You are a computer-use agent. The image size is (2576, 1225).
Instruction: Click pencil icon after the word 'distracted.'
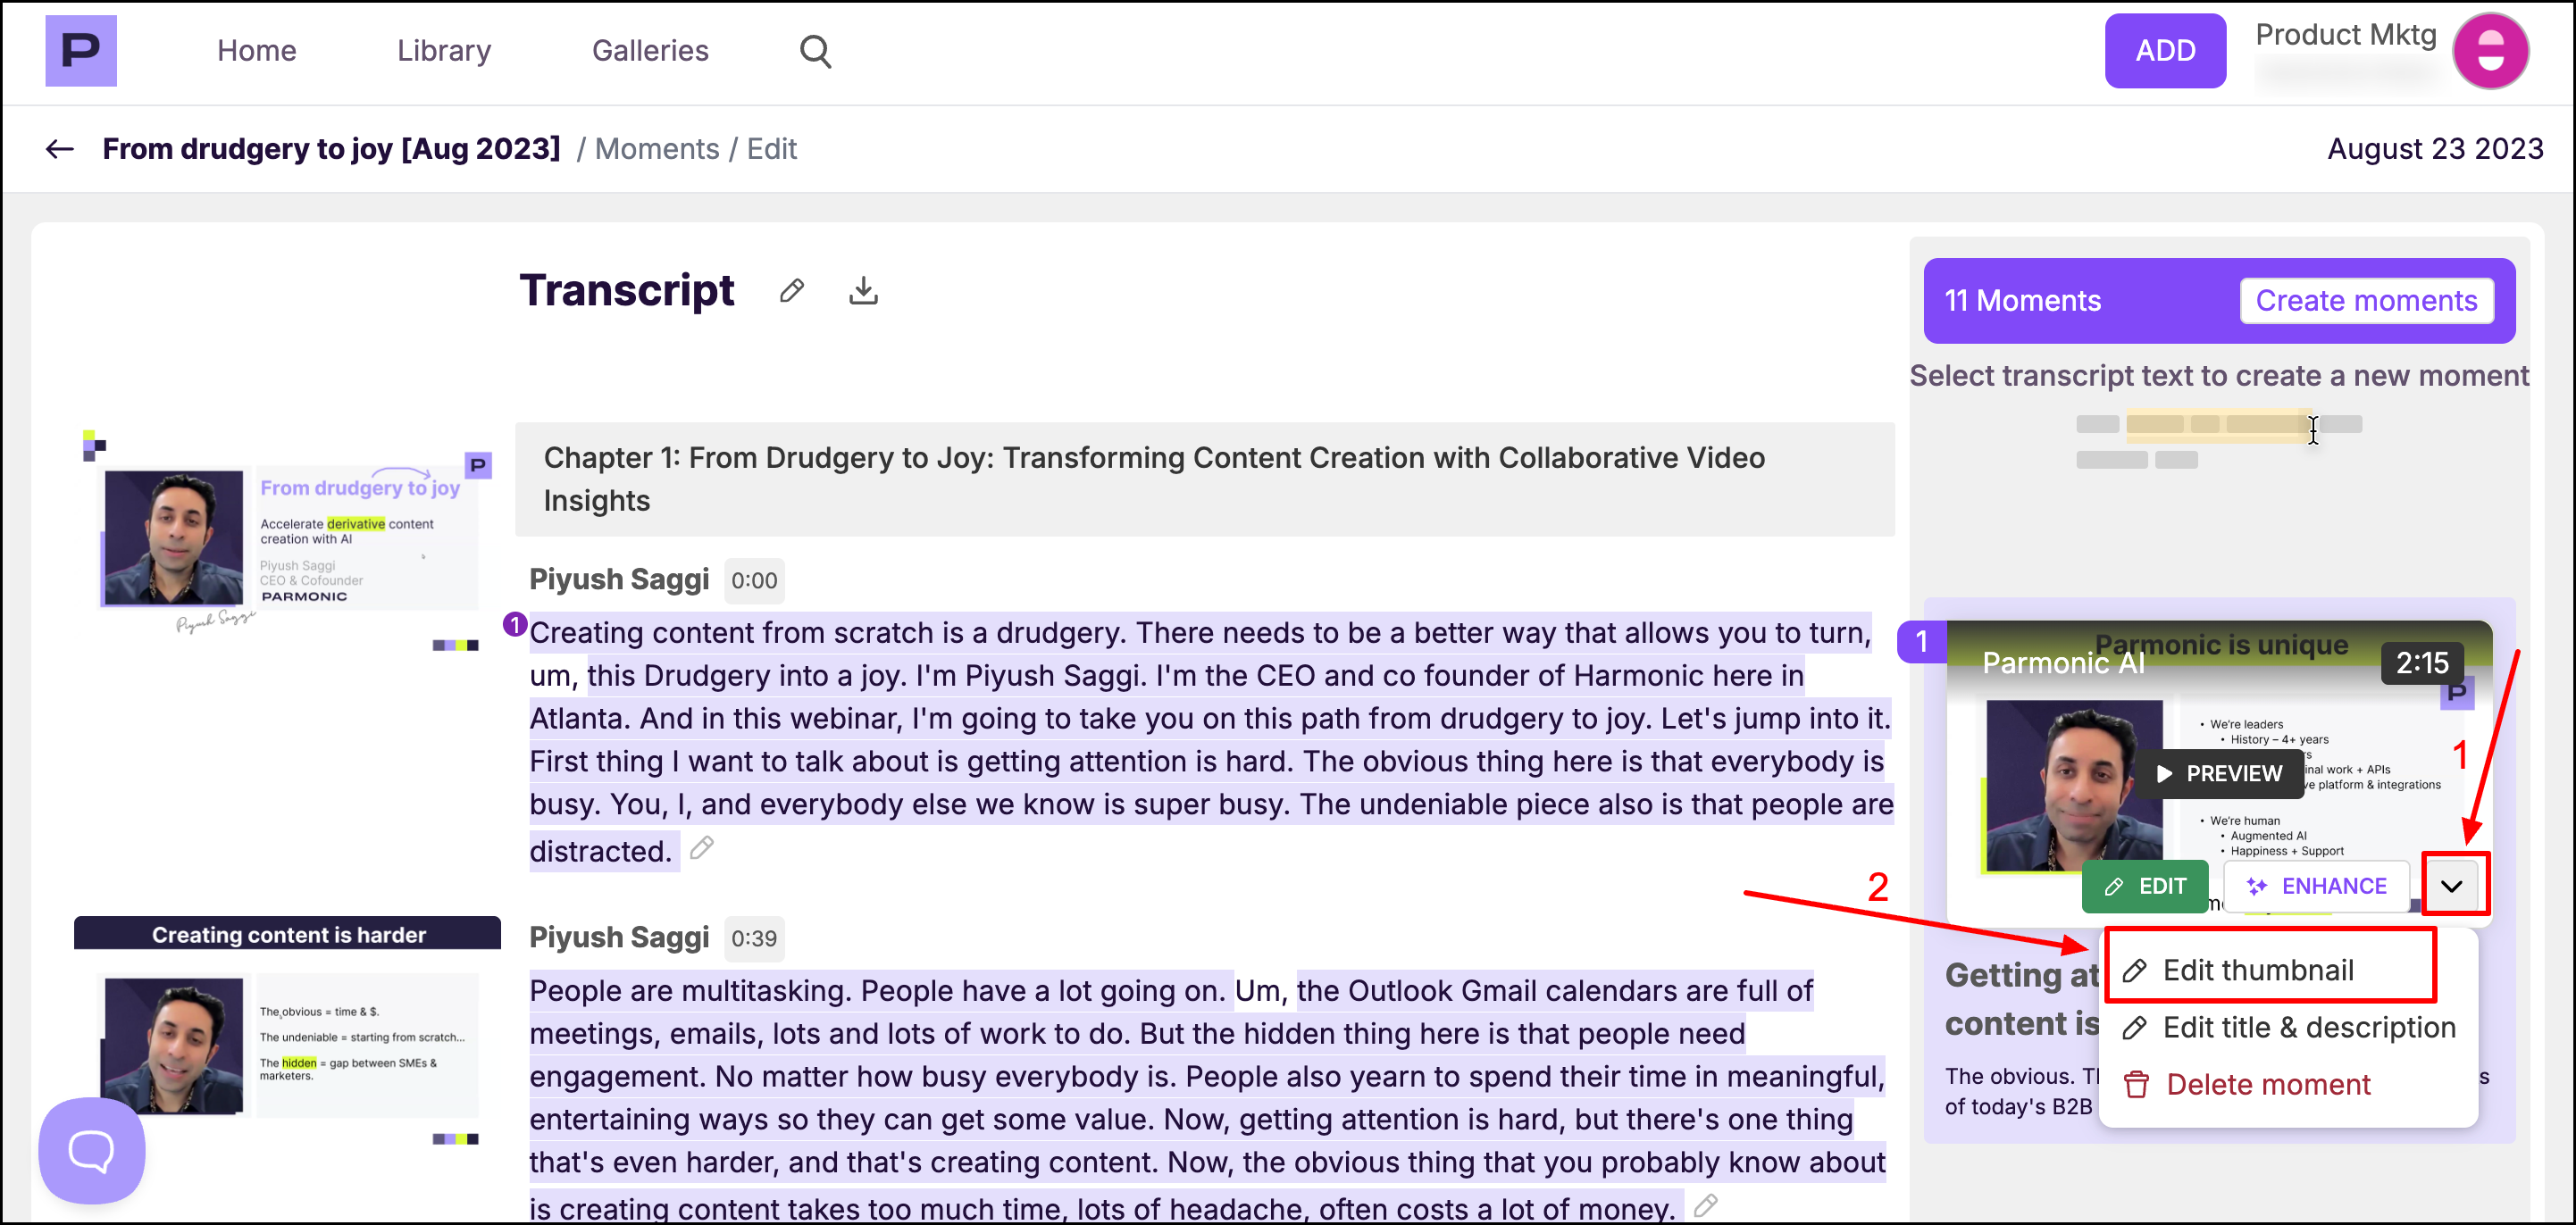702,848
